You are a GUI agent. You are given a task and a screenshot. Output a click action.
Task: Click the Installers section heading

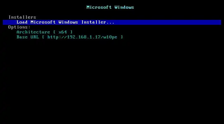point(22,17)
